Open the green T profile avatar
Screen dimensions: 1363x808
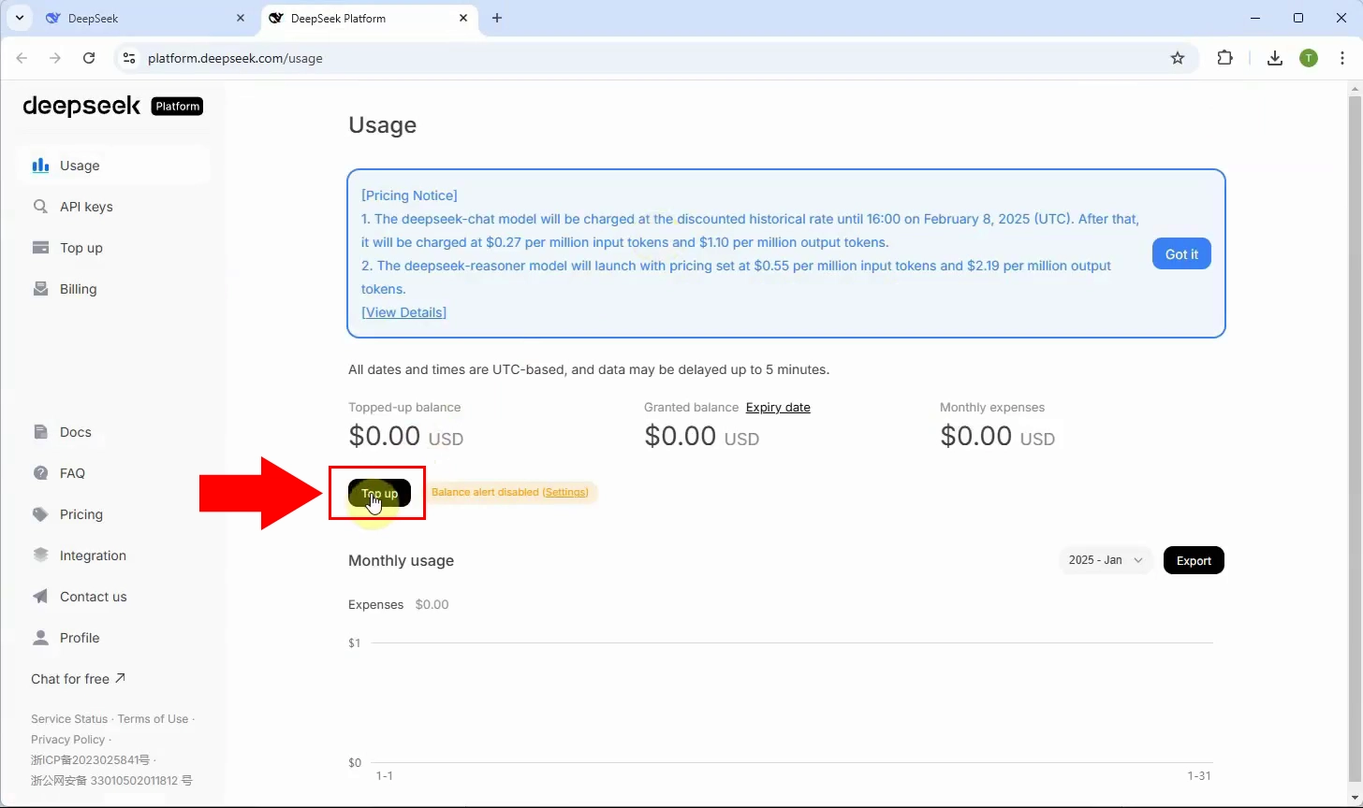click(x=1309, y=58)
